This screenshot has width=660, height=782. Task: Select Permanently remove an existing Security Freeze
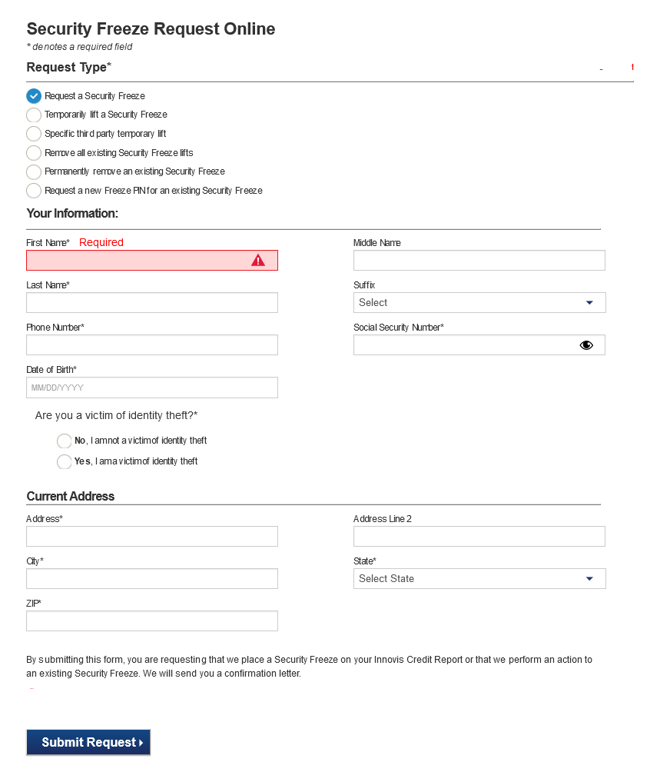point(33,171)
